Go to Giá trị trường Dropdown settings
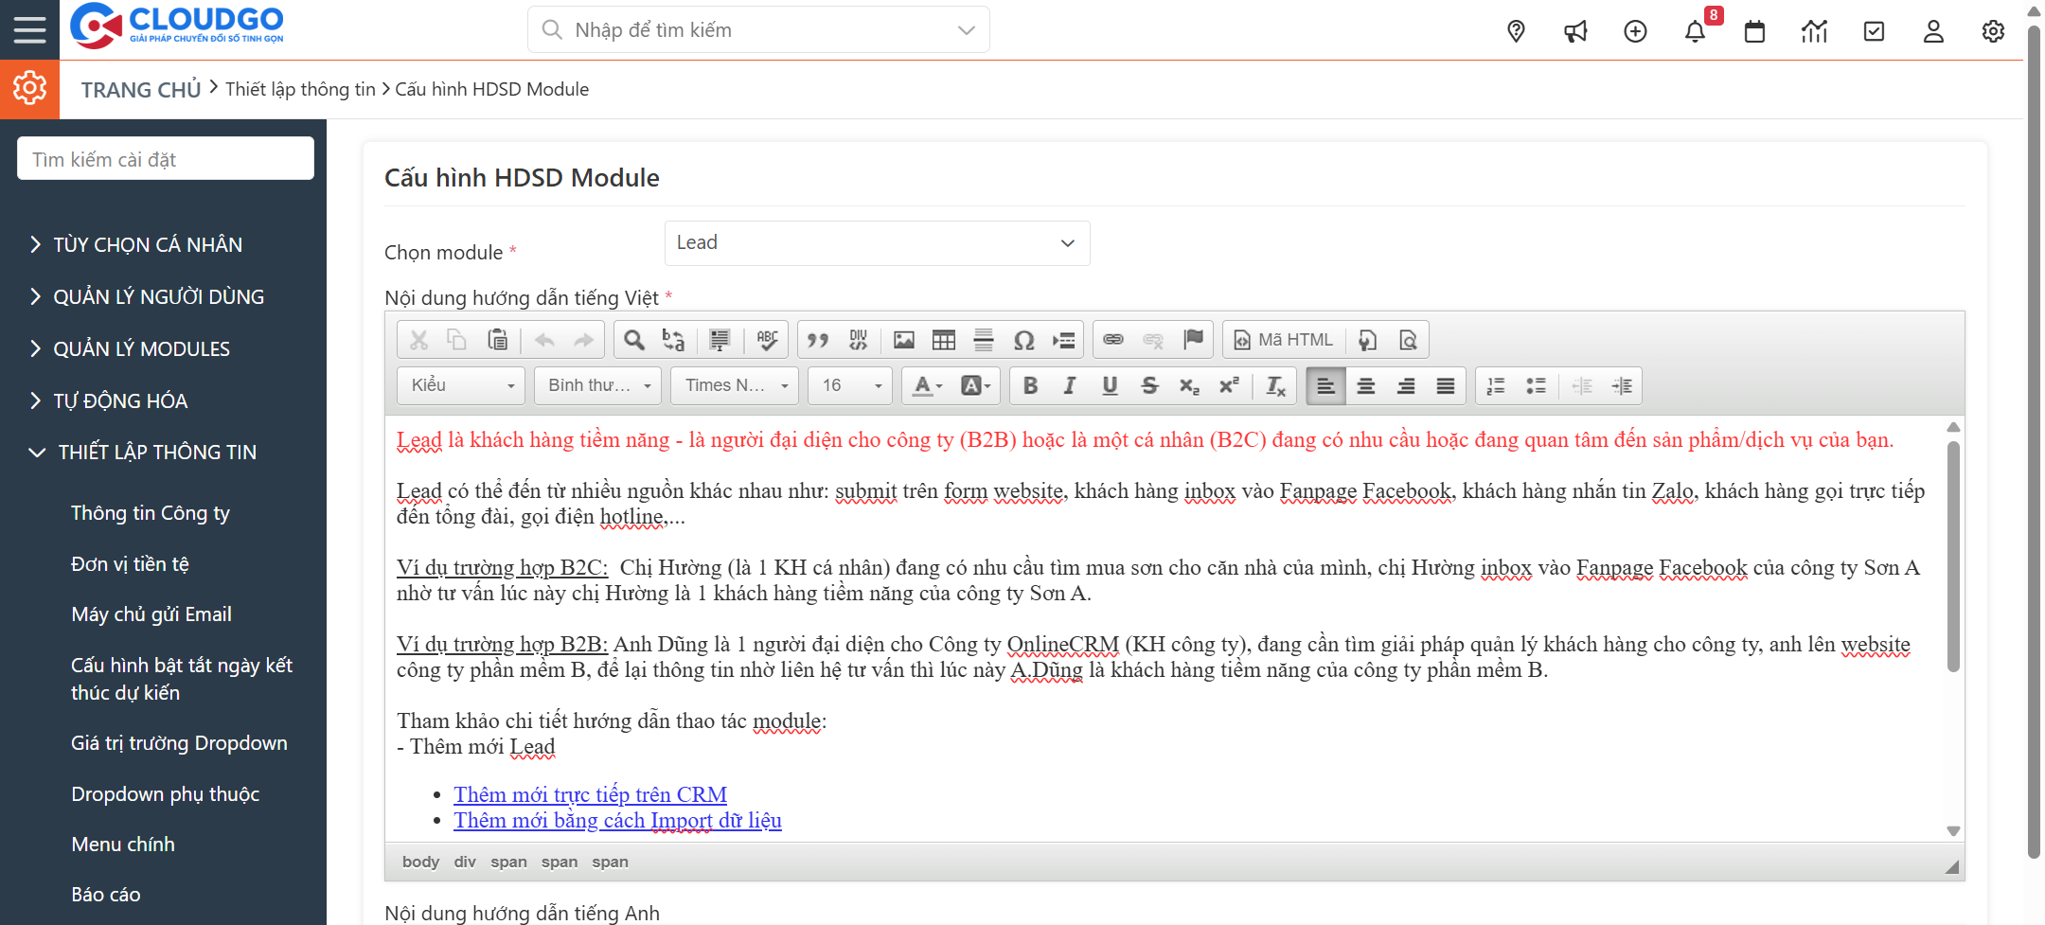2045x925 pixels. coord(179,742)
